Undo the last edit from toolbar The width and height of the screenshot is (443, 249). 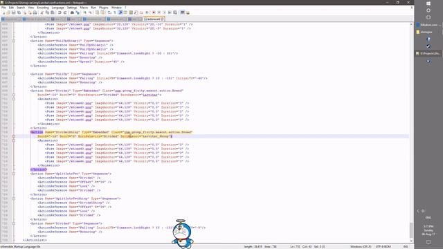60,12
